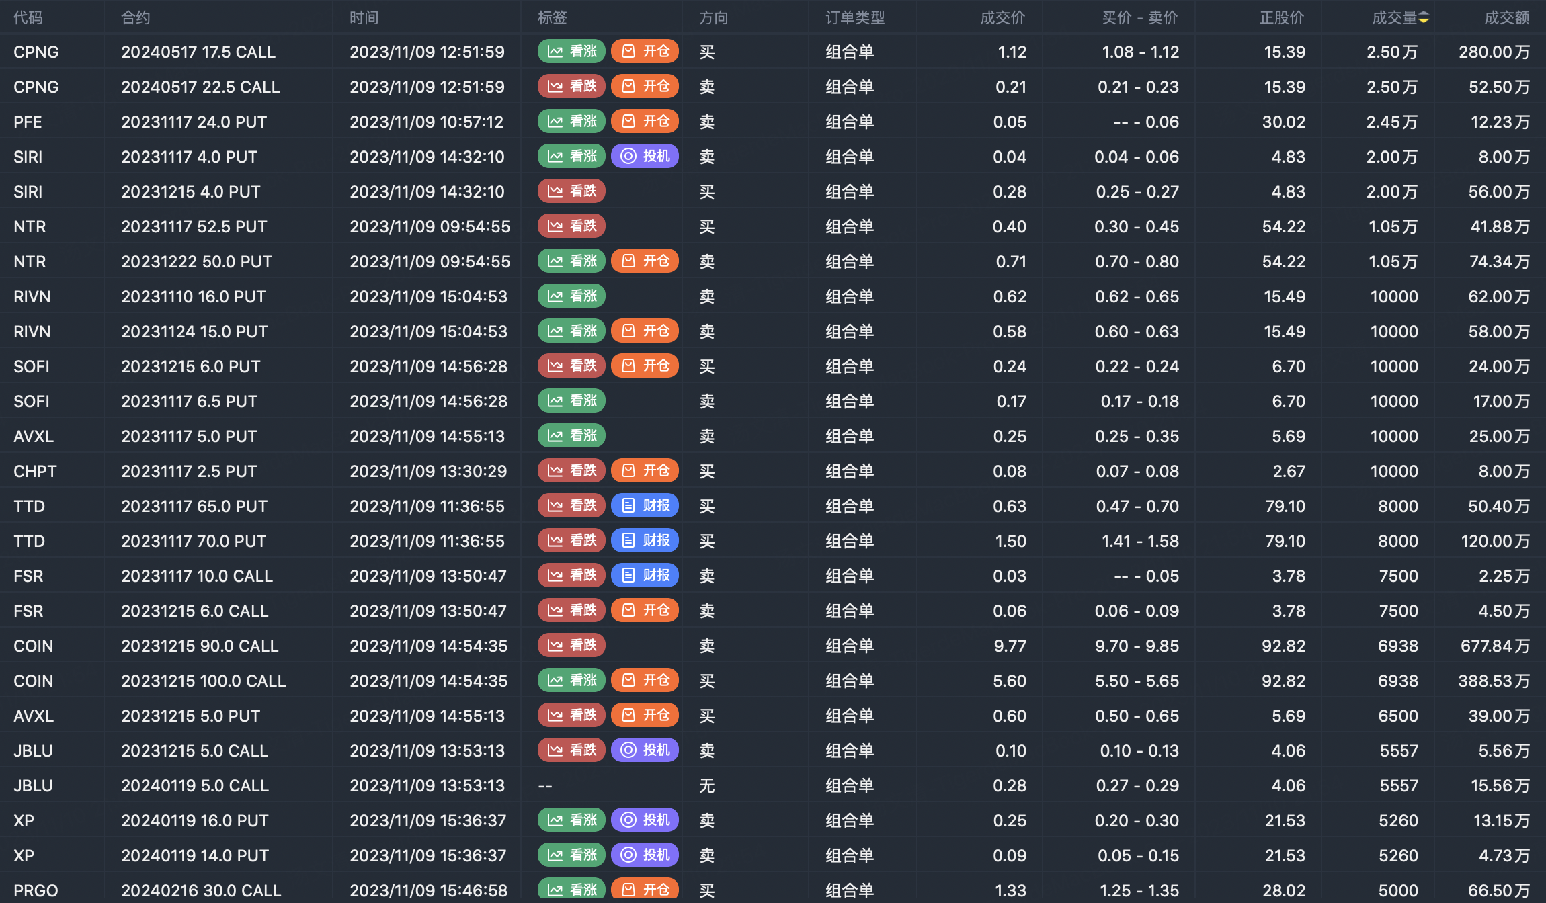Image resolution: width=1546 pixels, height=903 pixels.
Task: Click the PRGO ticker cell
Action: tap(36, 890)
